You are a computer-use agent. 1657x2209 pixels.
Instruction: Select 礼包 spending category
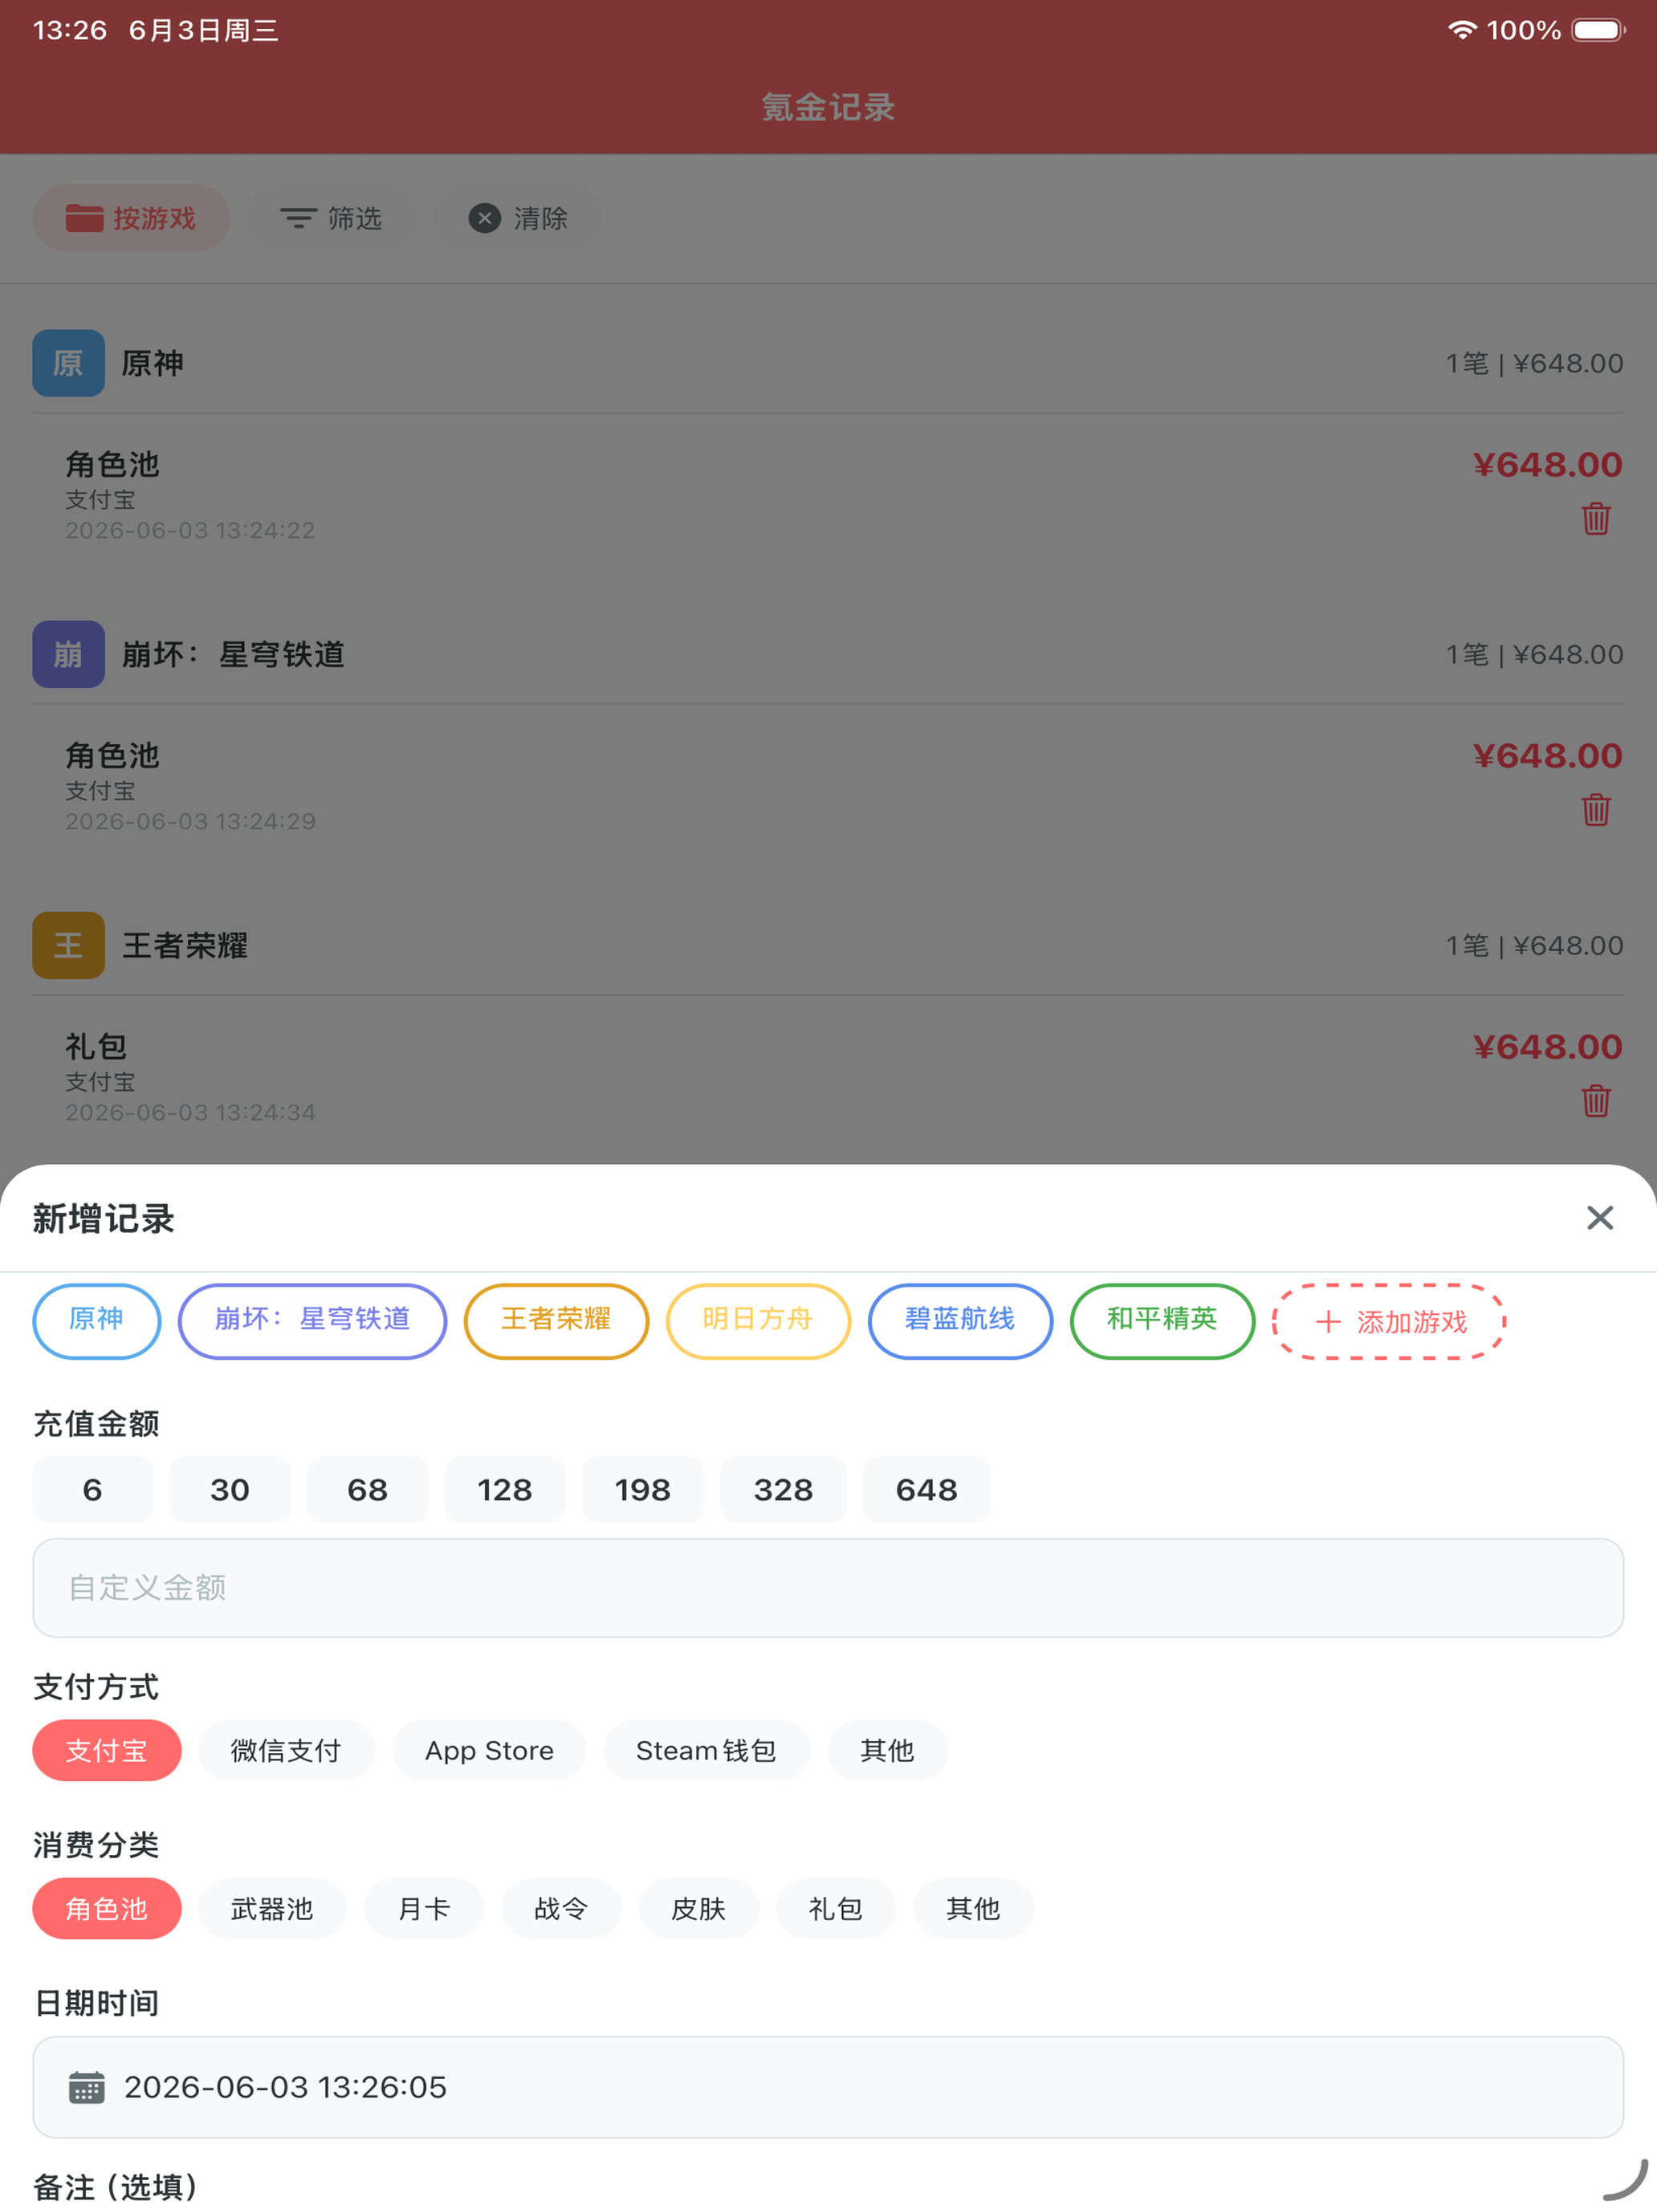836,1909
